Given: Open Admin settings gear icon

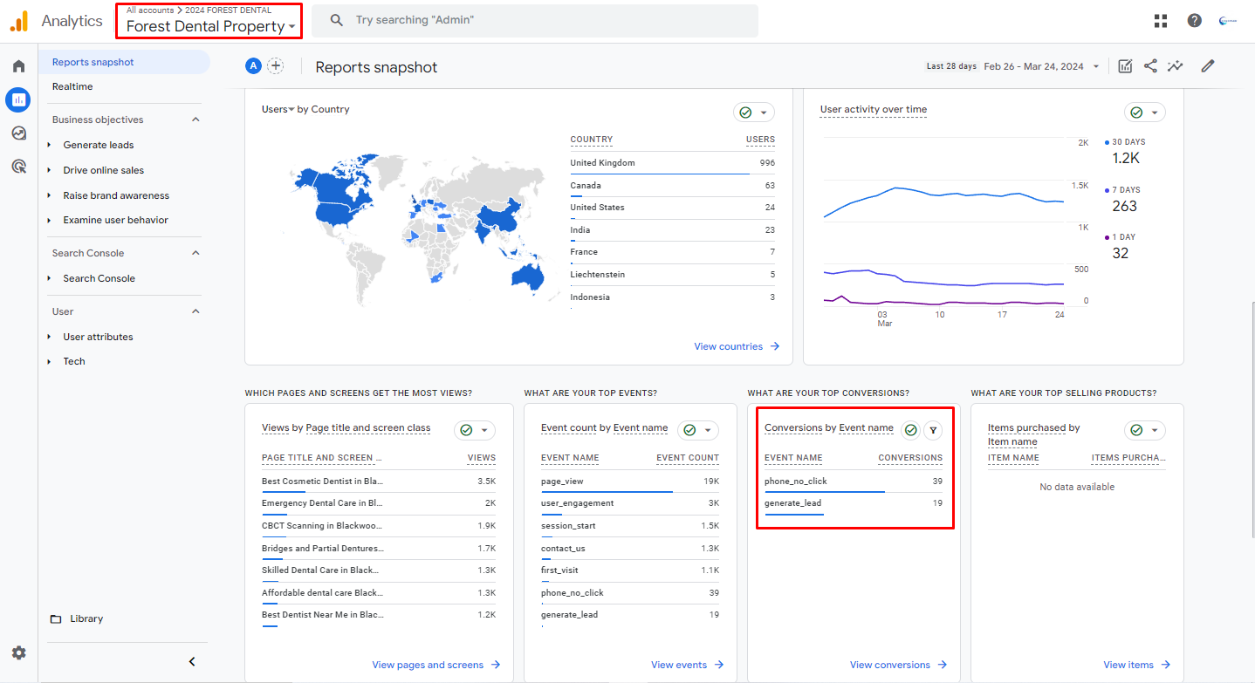Looking at the screenshot, I should (18, 652).
